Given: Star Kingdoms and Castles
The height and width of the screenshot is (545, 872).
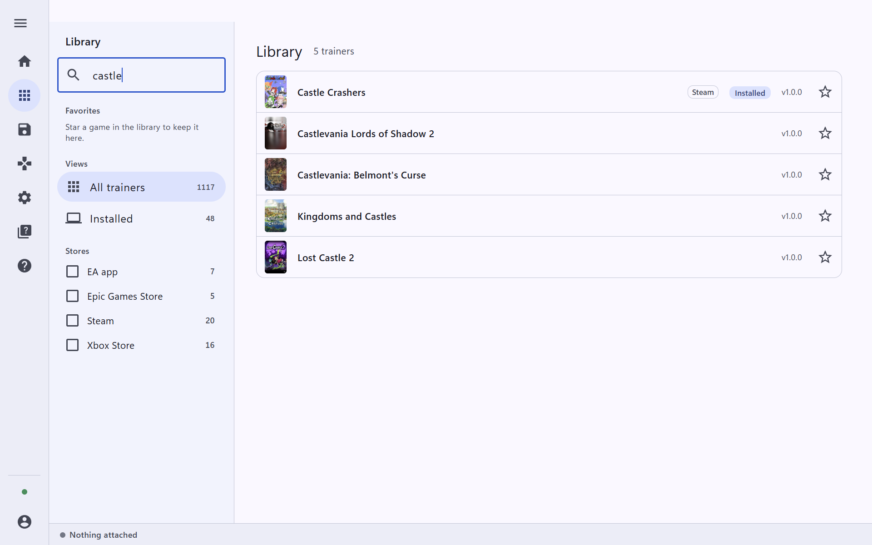Looking at the screenshot, I should click(x=825, y=216).
